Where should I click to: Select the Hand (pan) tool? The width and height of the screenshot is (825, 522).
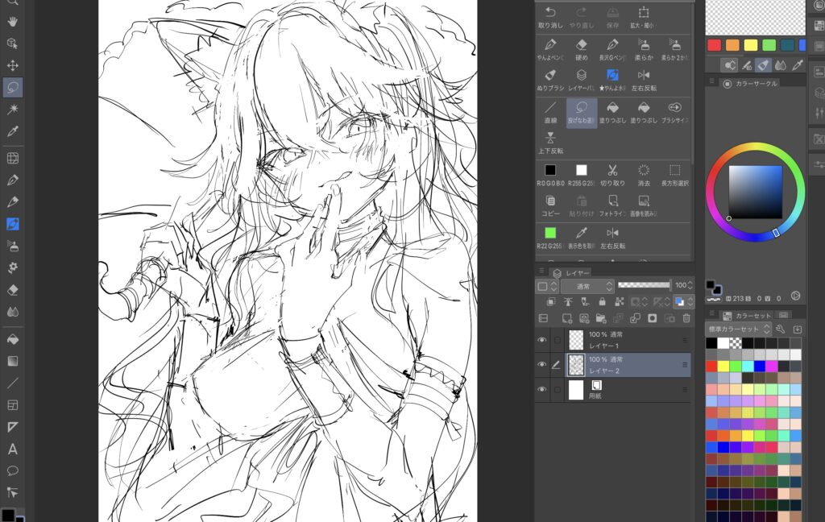[x=13, y=22]
